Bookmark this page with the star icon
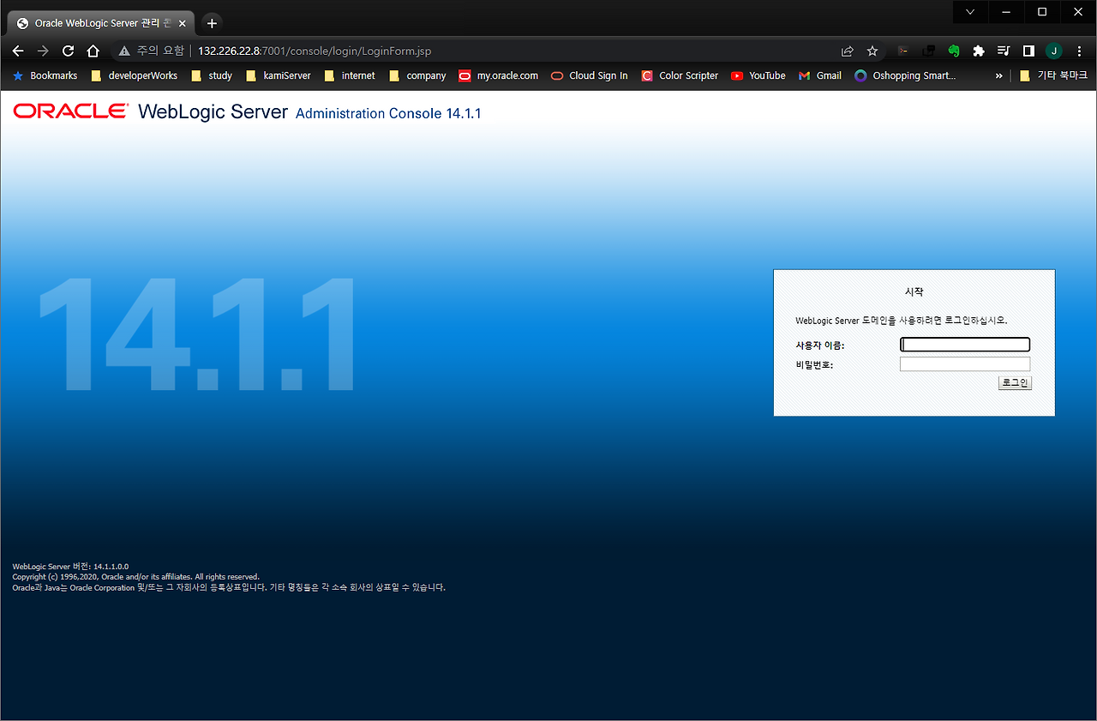Screen dimensions: 1097x721 pos(872,51)
